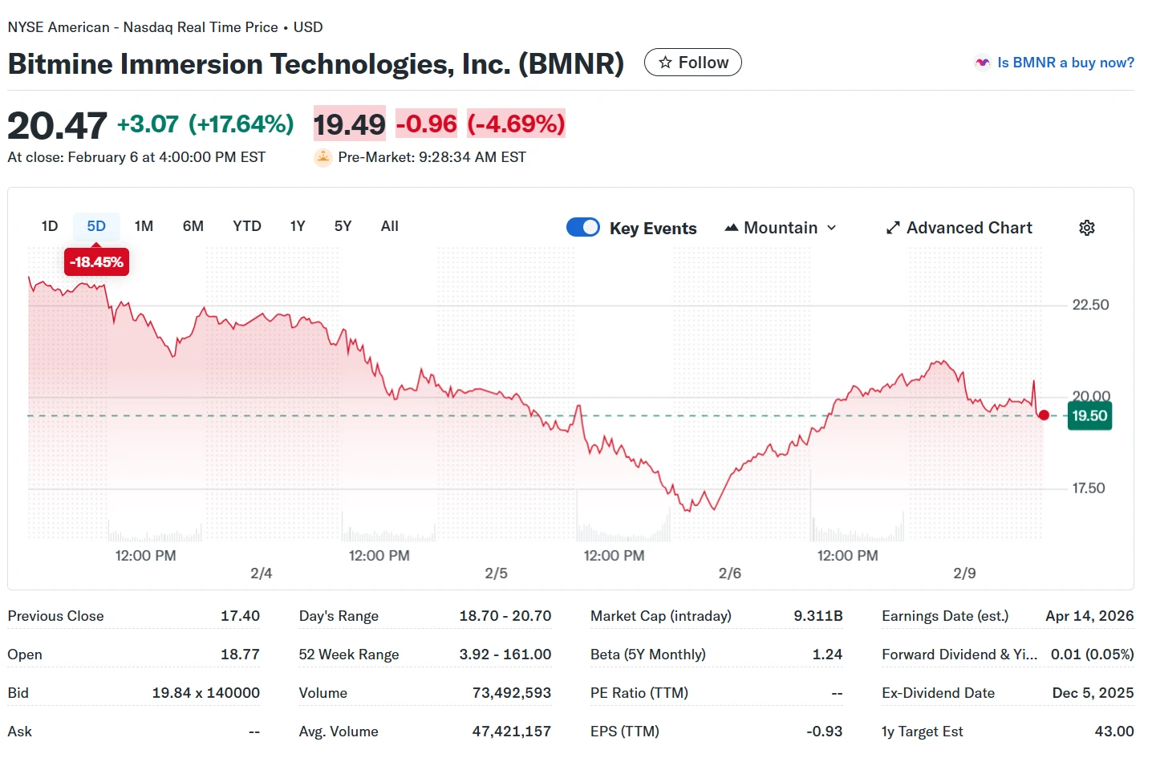Open chart settings gear icon
1152x758 pixels.
point(1086,228)
